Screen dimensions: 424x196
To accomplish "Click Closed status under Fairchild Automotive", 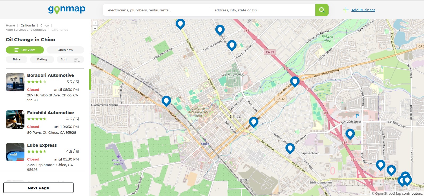I will [33, 127].
